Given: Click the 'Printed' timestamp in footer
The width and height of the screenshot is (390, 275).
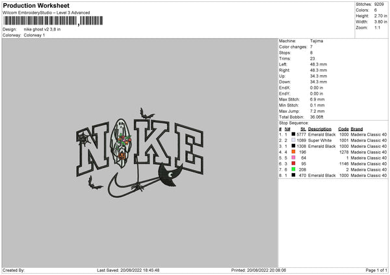Looking at the screenshot, I should point(259,270).
